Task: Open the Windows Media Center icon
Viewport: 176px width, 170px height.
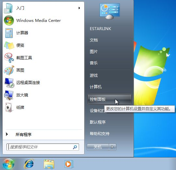Action: coord(9,21)
